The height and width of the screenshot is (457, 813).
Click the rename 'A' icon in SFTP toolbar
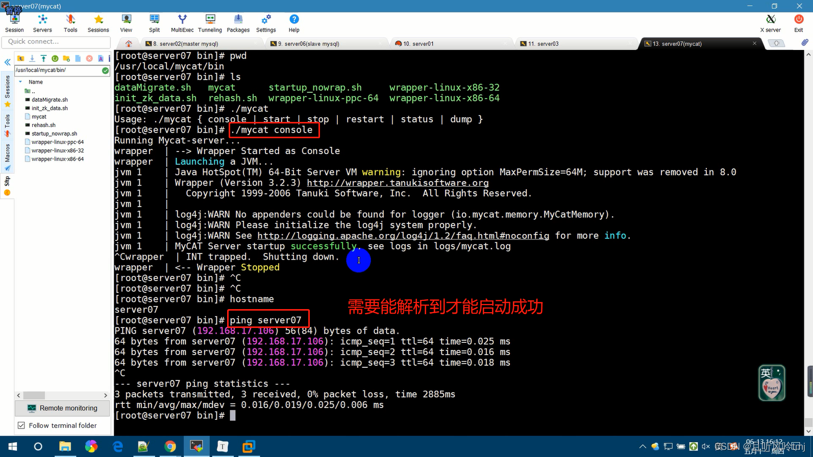101,59
